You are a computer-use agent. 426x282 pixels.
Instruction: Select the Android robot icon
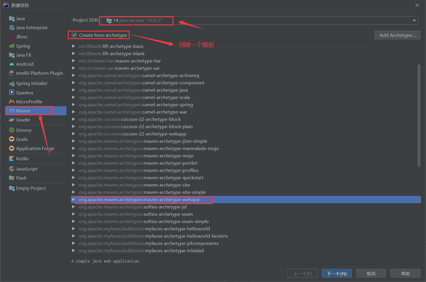click(12, 64)
